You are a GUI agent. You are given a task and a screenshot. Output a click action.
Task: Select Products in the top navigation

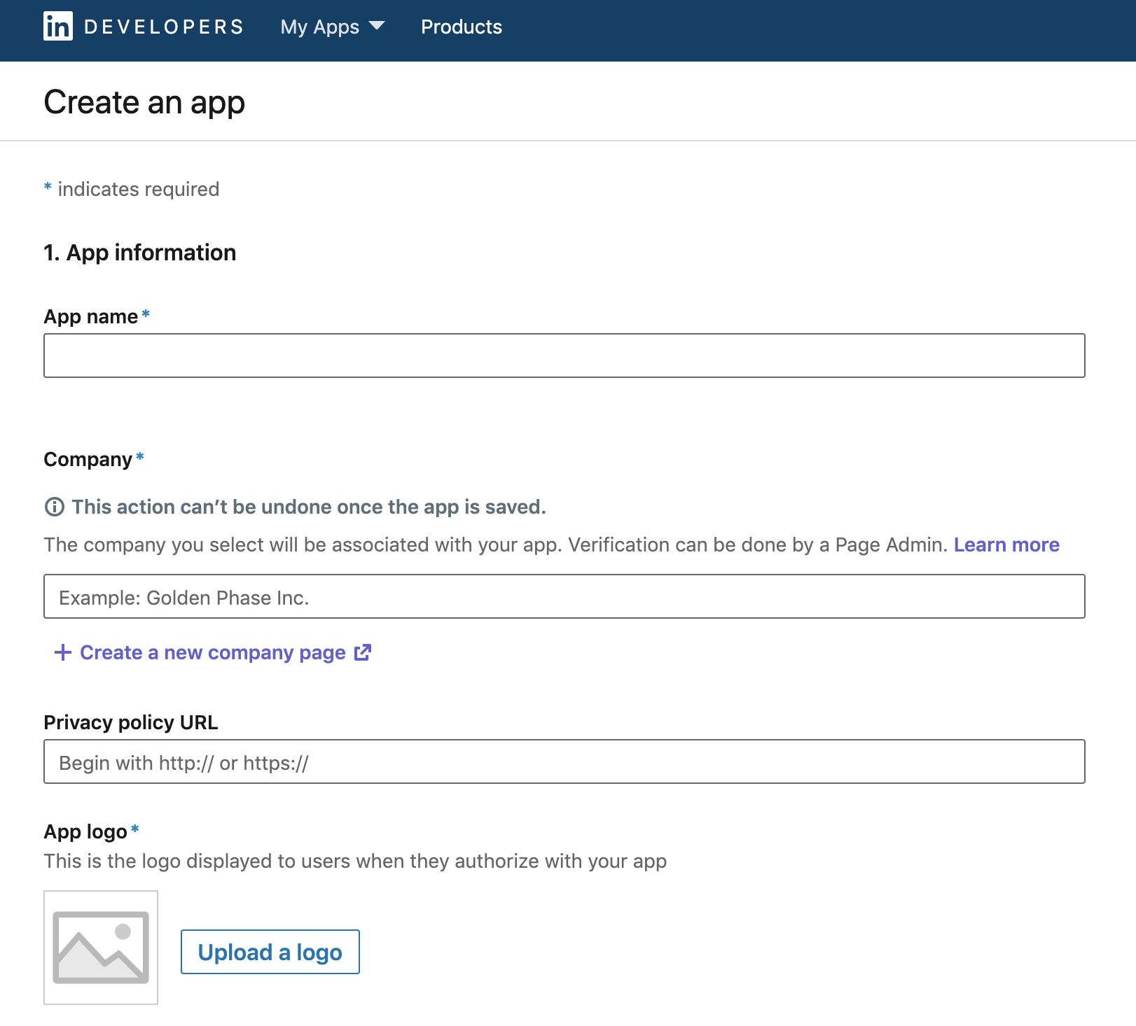click(461, 27)
